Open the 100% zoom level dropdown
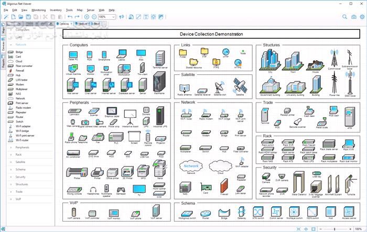The width and height of the screenshot is (367, 232). (107, 17)
